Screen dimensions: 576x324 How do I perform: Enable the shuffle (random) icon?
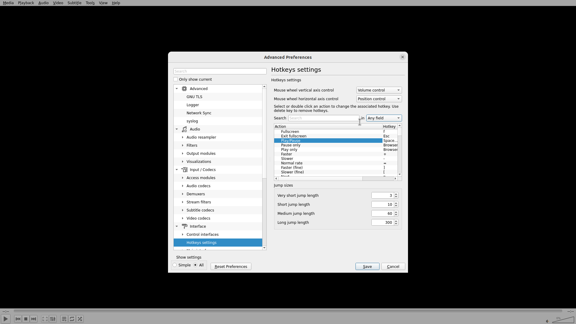pos(80,319)
